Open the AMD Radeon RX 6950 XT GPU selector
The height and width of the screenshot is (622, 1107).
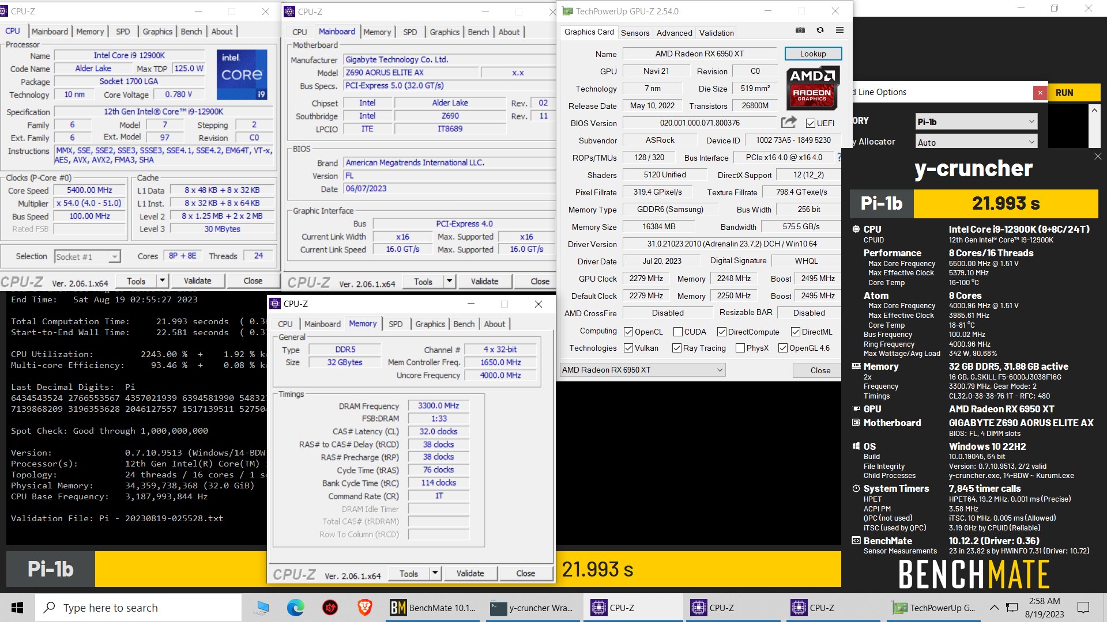(643, 370)
